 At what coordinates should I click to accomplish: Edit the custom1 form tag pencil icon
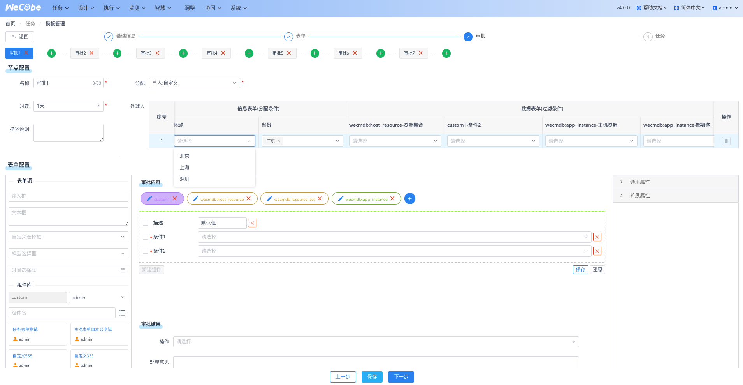149,199
